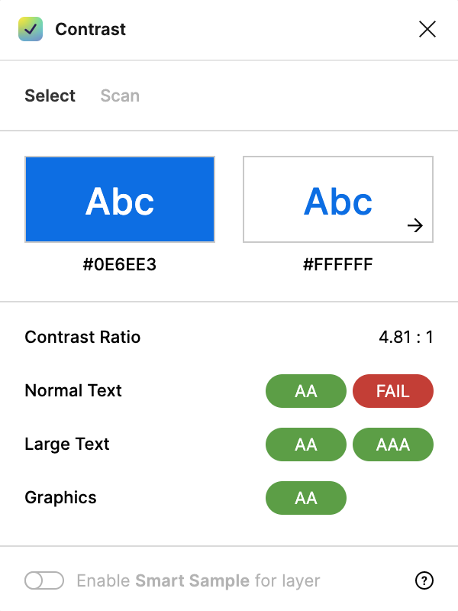
Task: Click the 4.81 : 1 ratio value
Action: pos(405,337)
